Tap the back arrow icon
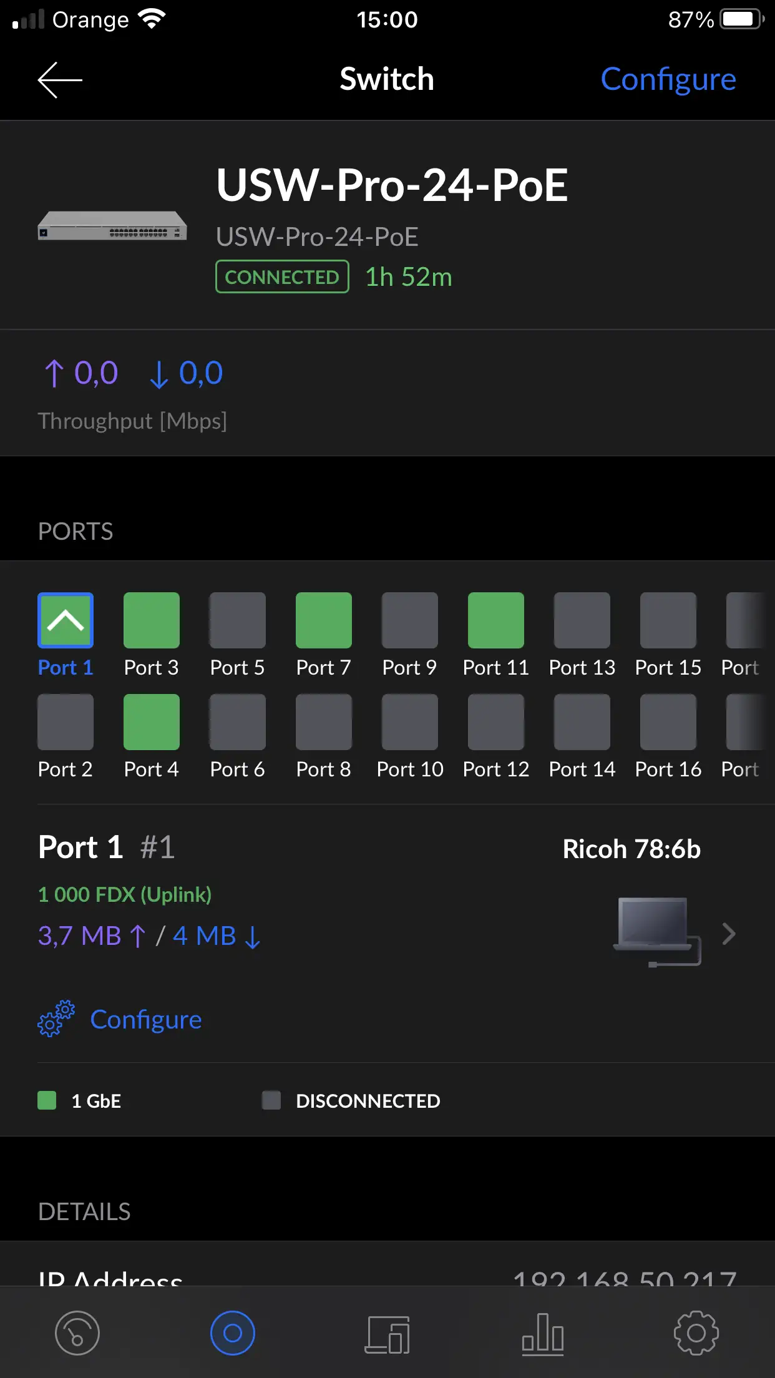The image size is (775, 1378). coord(60,80)
